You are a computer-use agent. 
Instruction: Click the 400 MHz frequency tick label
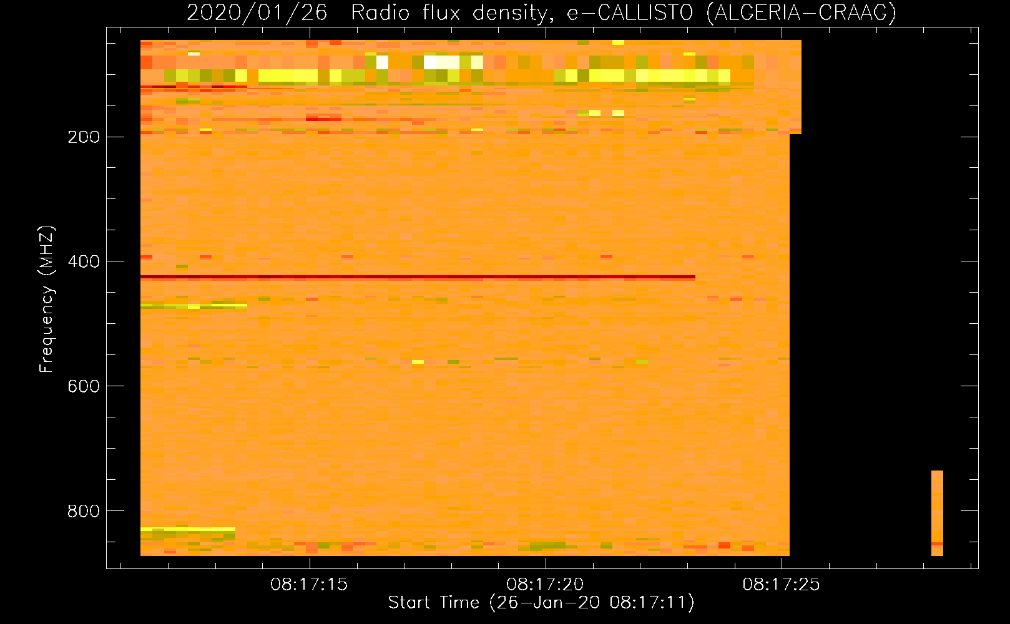pyautogui.click(x=84, y=261)
